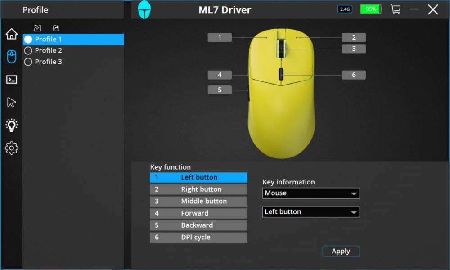
Task: Minimize the ML7 Driver window
Action: 414,9
